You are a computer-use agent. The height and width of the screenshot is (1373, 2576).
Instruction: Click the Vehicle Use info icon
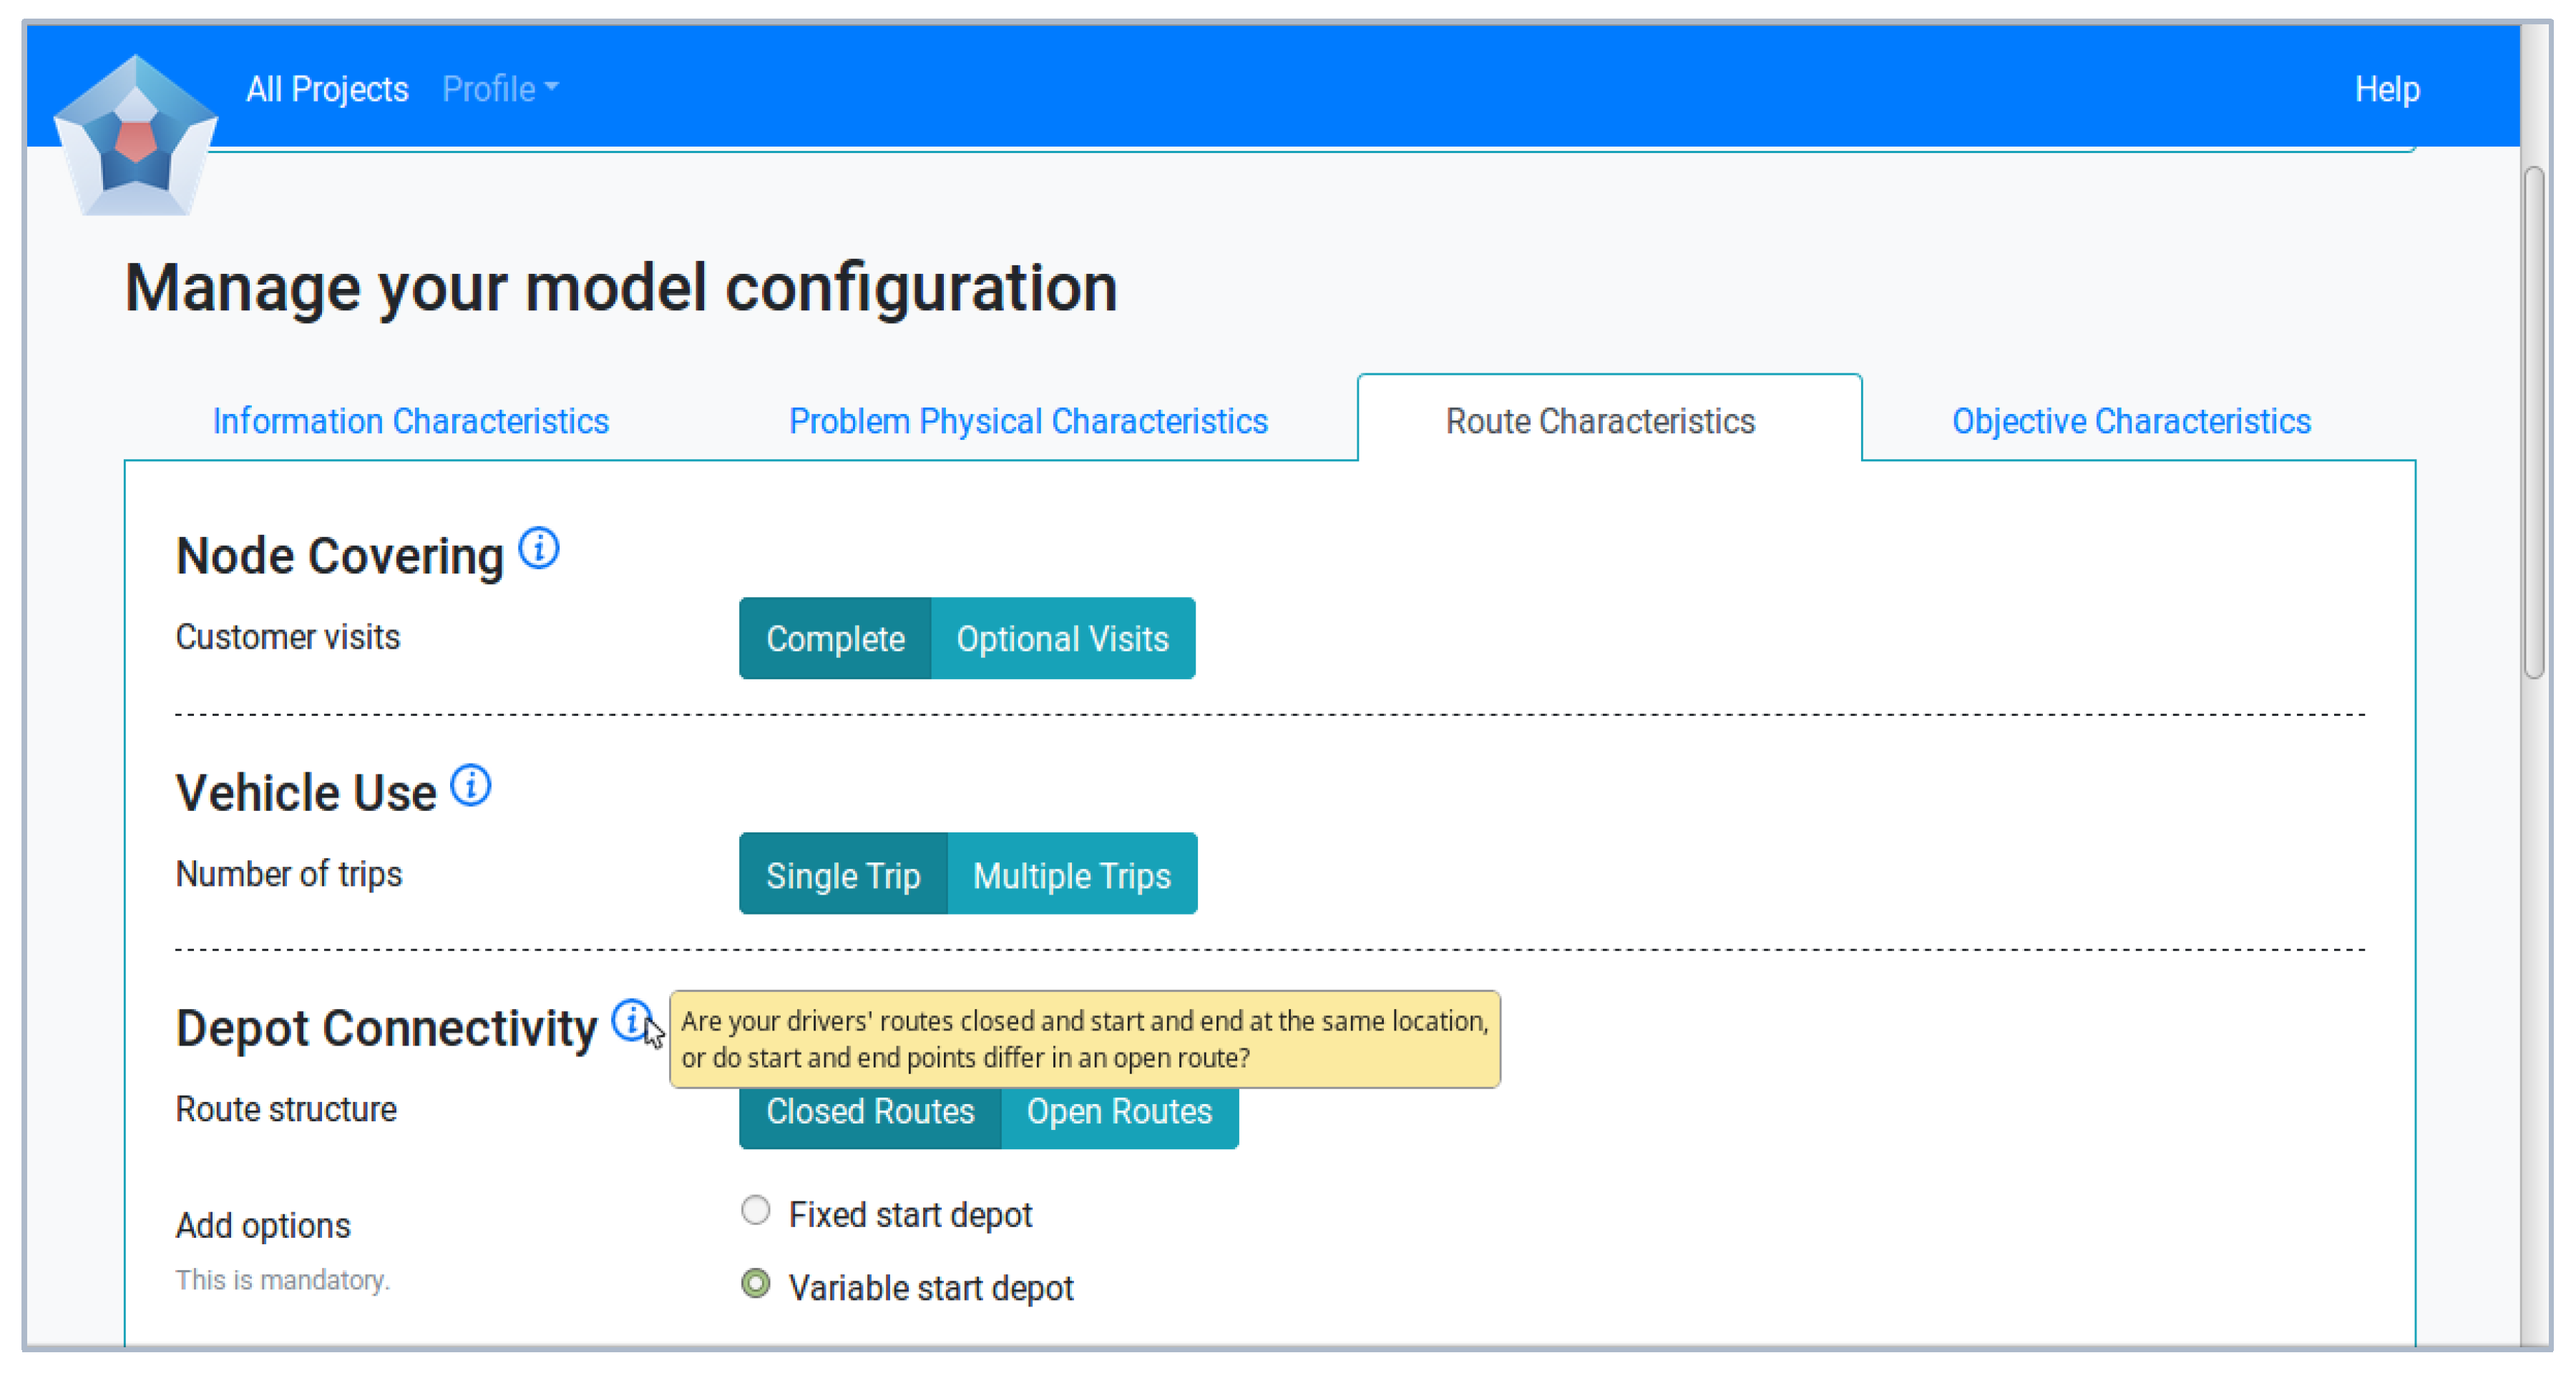coord(470,785)
